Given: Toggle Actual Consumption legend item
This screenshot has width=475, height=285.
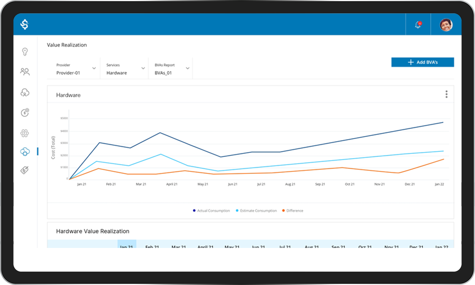Looking at the screenshot, I should 211,210.
